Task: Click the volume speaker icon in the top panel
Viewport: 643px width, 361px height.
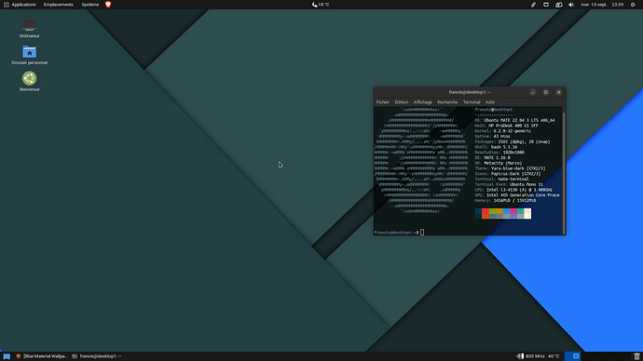Action: 571,5
